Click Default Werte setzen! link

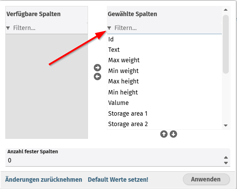(118, 180)
